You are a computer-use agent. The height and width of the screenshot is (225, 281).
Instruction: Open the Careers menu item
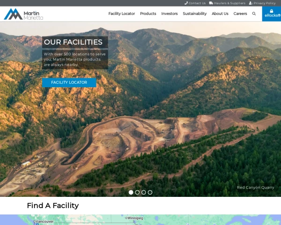[x=240, y=14]
